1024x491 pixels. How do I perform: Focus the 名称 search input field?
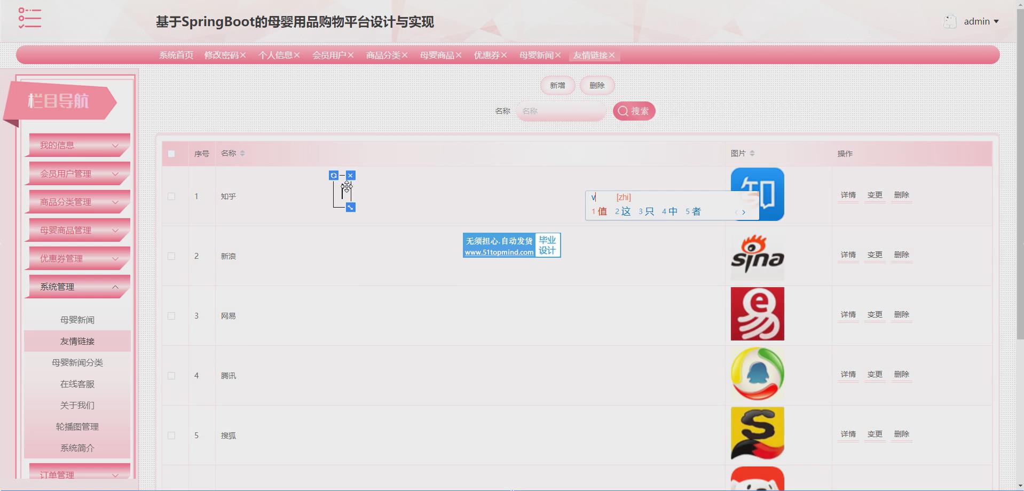point(561,111)
